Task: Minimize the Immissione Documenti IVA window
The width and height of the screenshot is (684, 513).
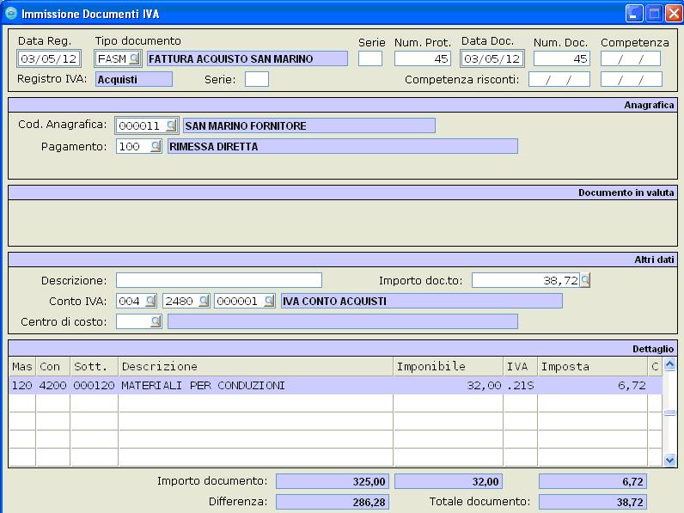Action: coord(634,14)
